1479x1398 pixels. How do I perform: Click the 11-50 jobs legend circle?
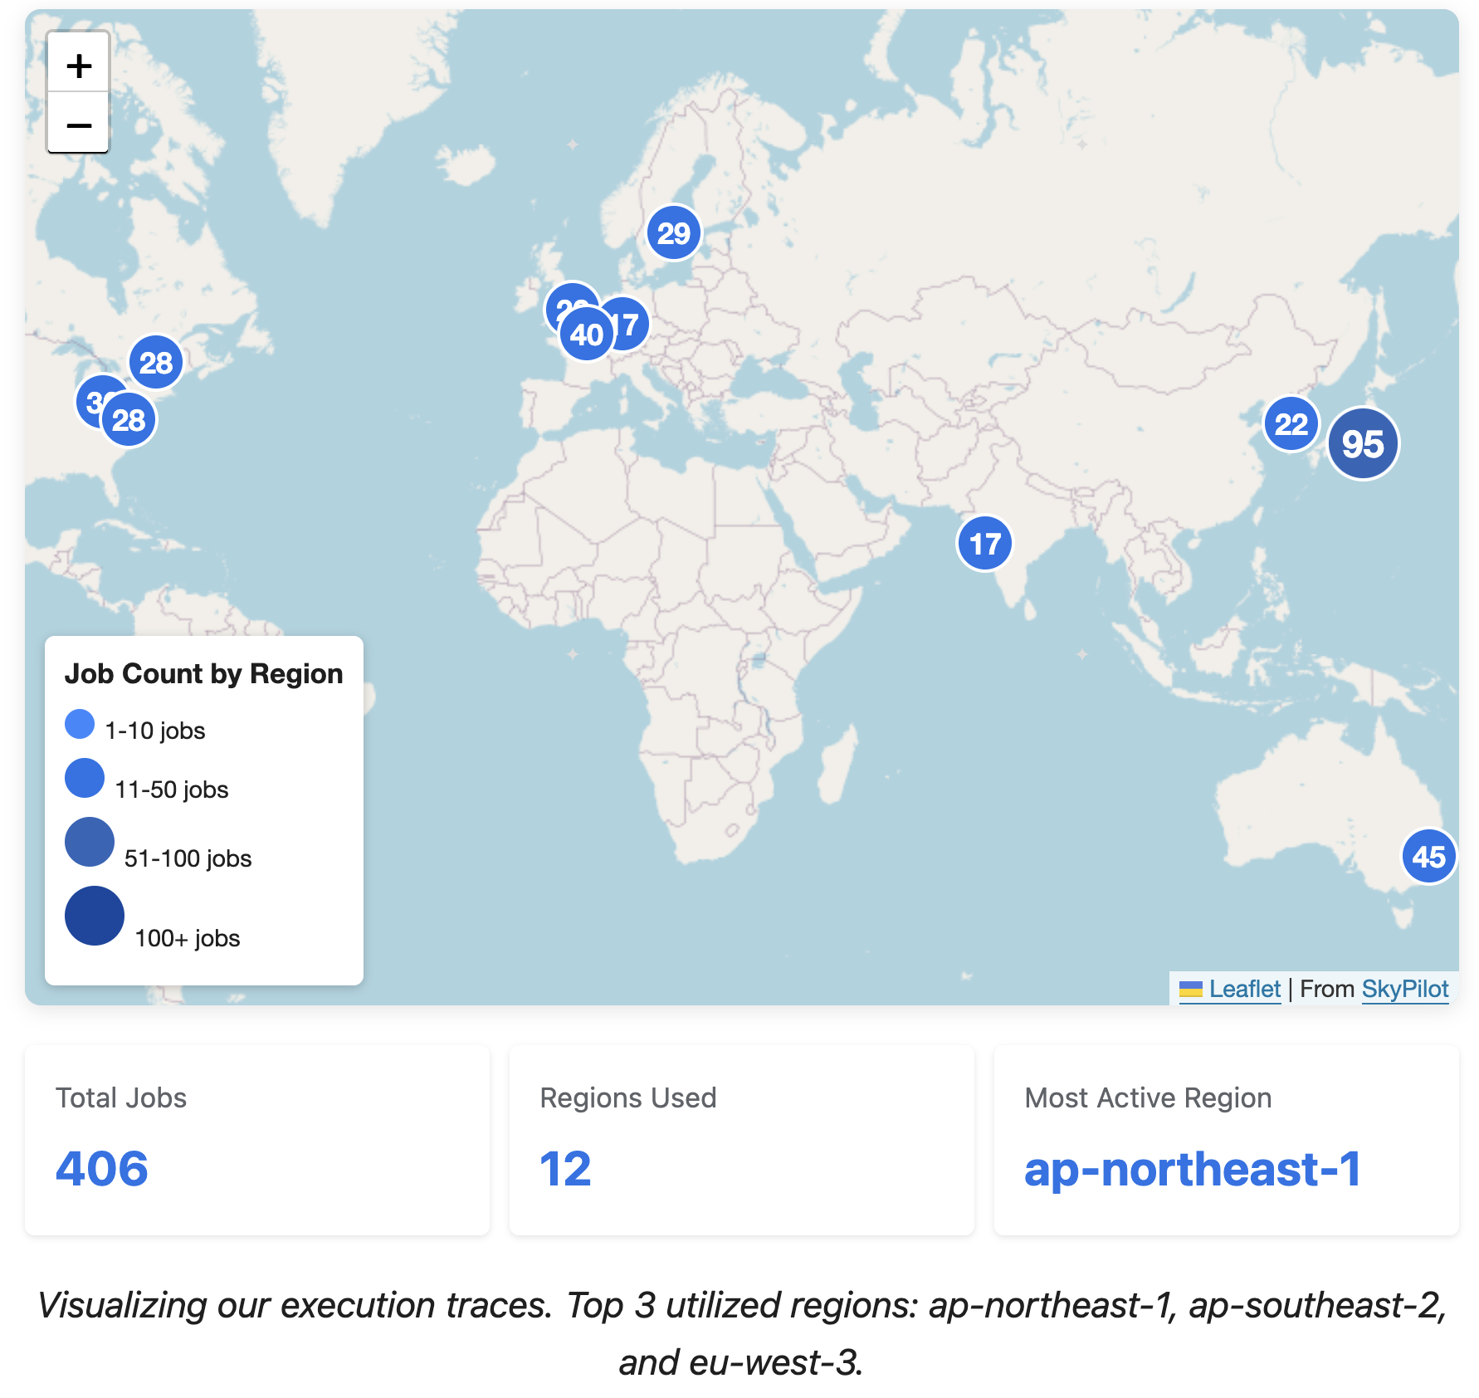pos(85,778)
